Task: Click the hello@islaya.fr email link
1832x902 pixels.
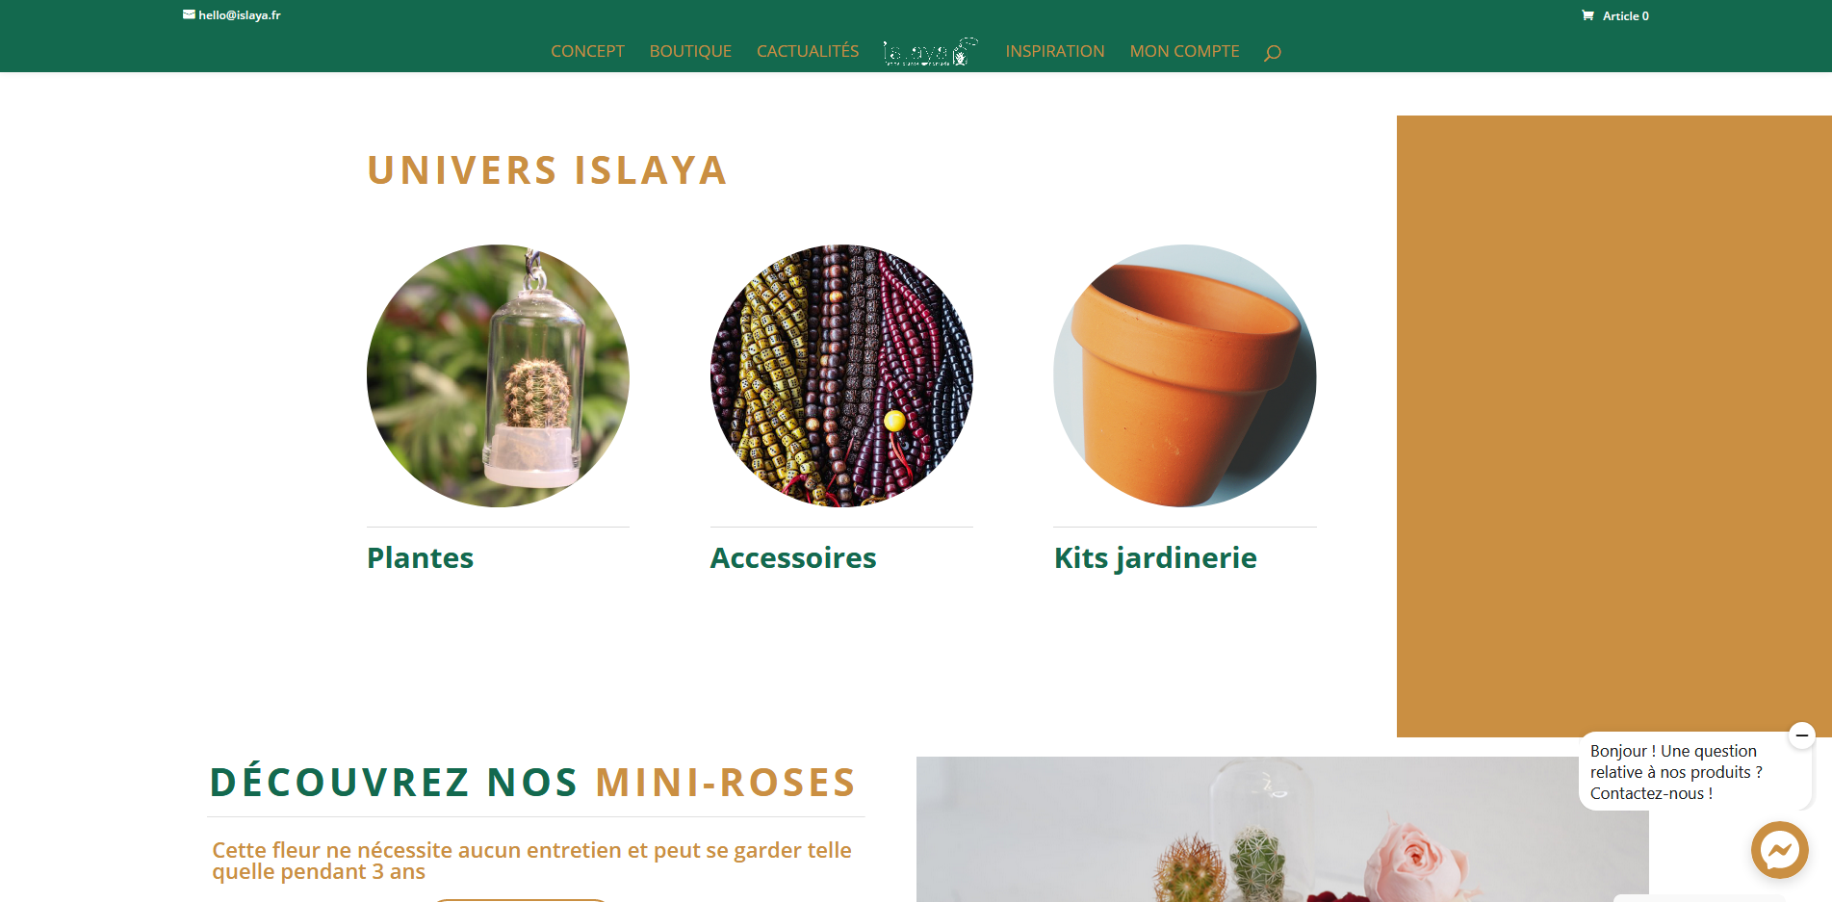Action: pos(240,15)
